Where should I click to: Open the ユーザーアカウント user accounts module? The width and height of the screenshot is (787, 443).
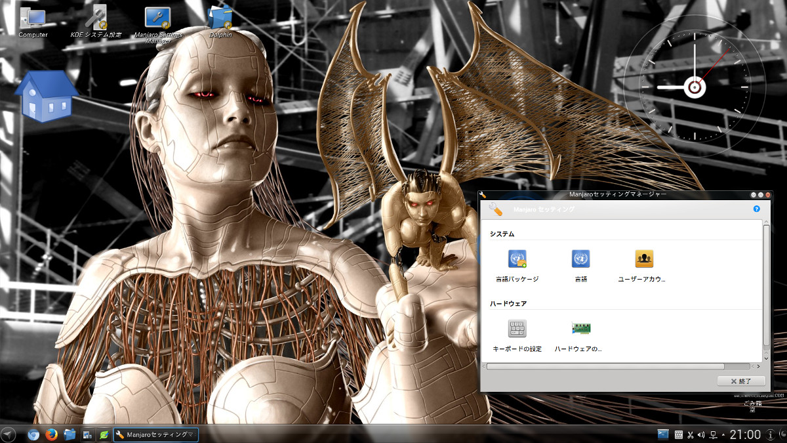[643, 266]
